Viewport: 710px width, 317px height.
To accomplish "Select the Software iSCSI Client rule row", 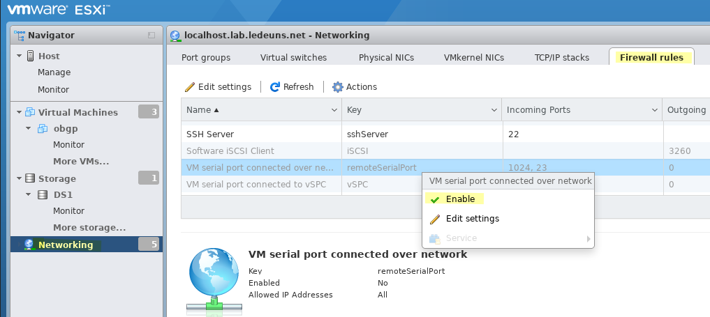I will (x=445, y=150).
